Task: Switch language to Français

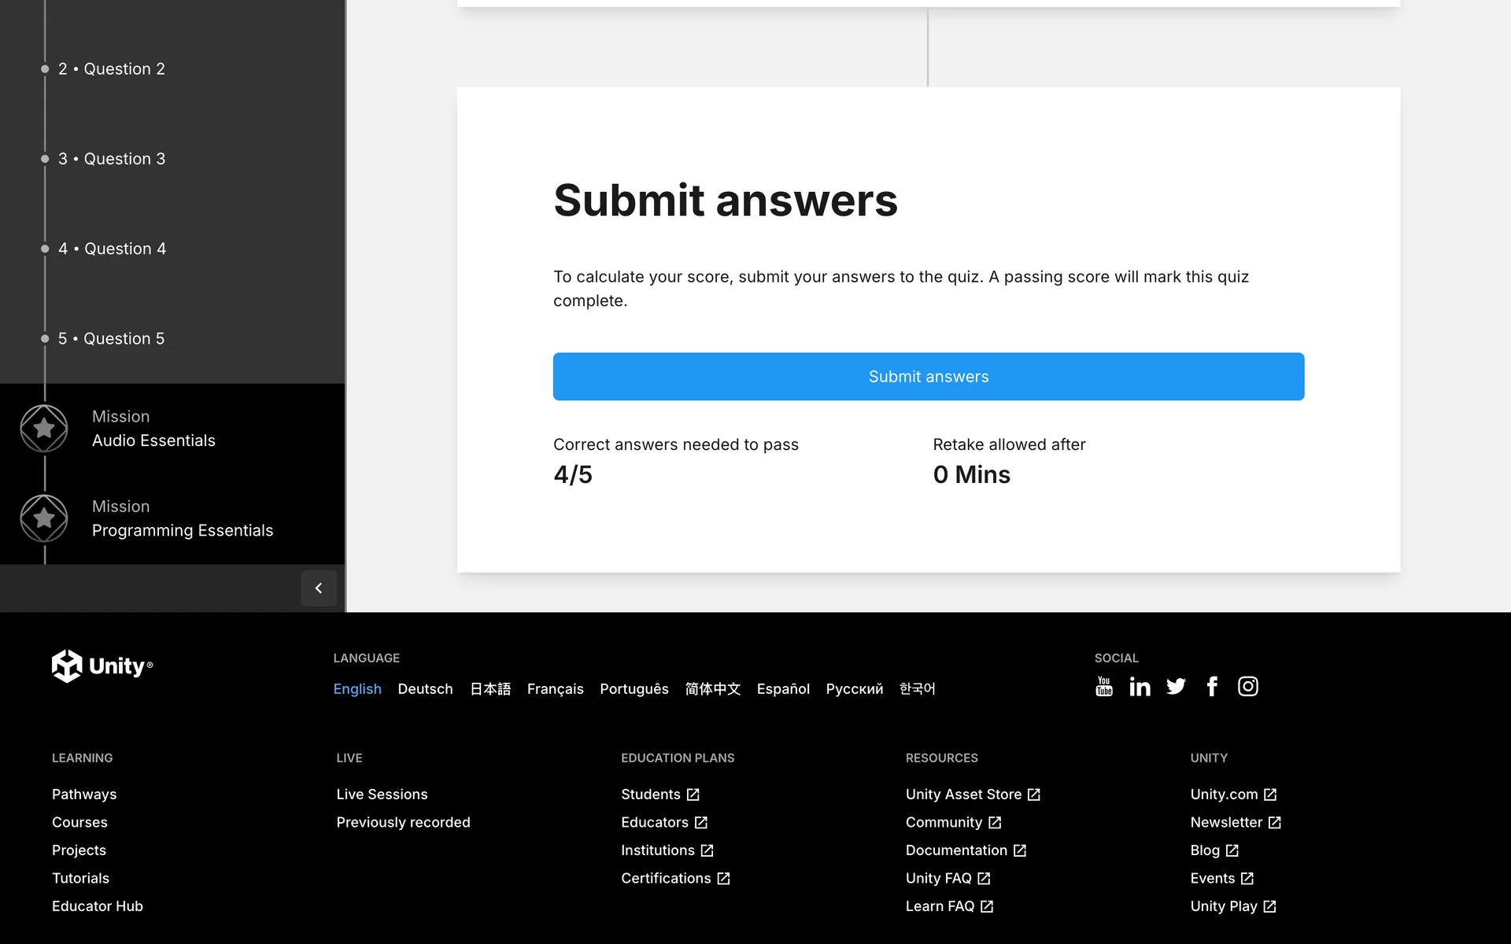Action: coord(555,689)
